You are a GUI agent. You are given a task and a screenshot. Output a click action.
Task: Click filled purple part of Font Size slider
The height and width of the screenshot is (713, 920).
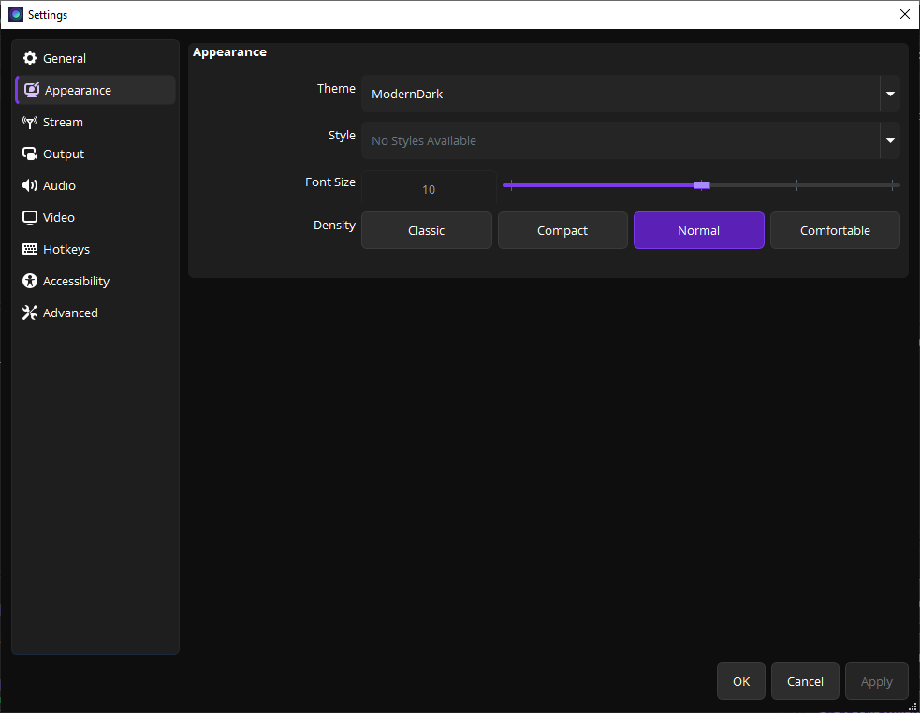(598, 185)
